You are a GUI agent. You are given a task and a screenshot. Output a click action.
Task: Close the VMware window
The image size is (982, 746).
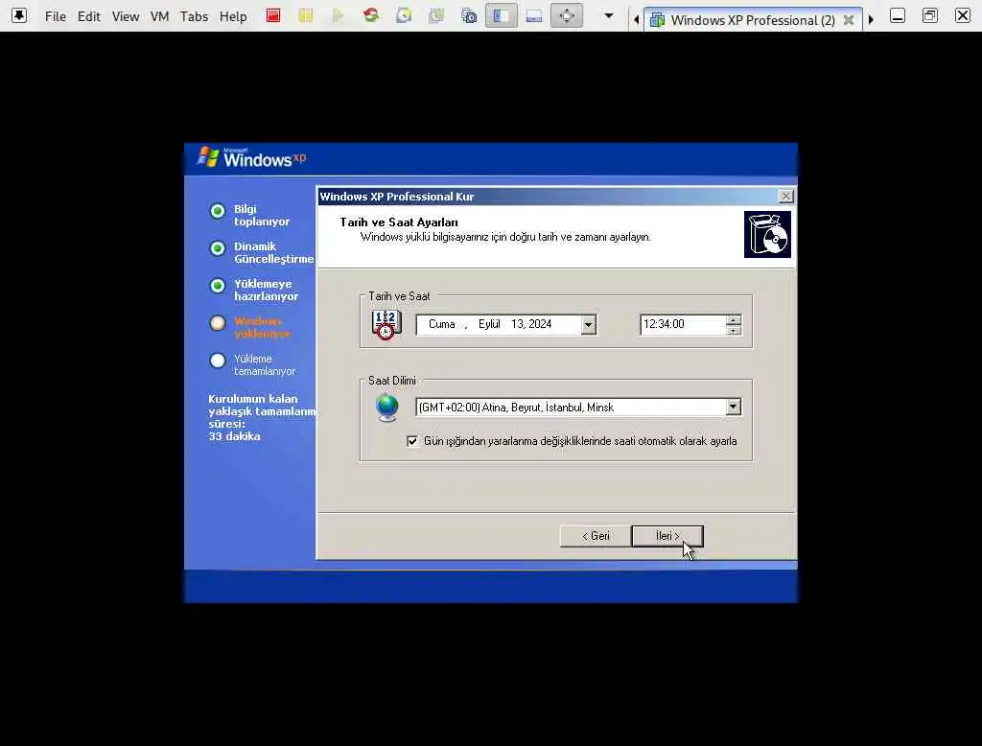click(963, 15)
